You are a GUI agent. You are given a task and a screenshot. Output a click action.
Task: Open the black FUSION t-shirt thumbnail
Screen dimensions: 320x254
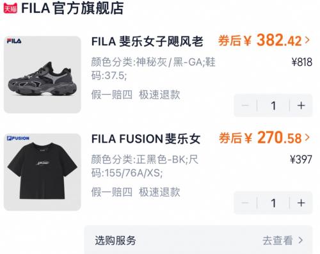click(x=42, y=172)
